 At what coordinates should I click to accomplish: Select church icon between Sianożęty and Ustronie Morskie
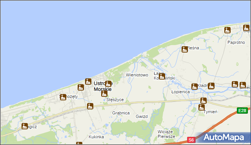pyautogui.click(x=81, y=87)
